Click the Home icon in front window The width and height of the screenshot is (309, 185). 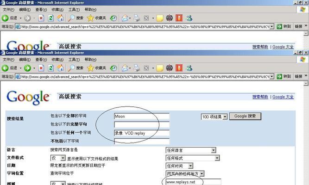click(x=61, y=68)
